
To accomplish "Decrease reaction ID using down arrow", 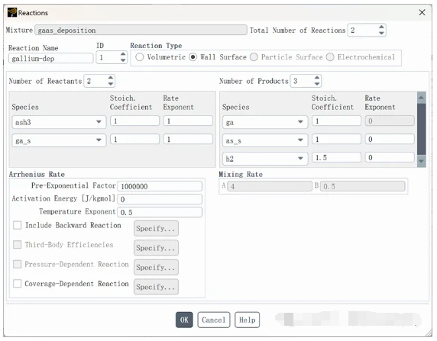I will pyautogui.click(x=123, y=60).
